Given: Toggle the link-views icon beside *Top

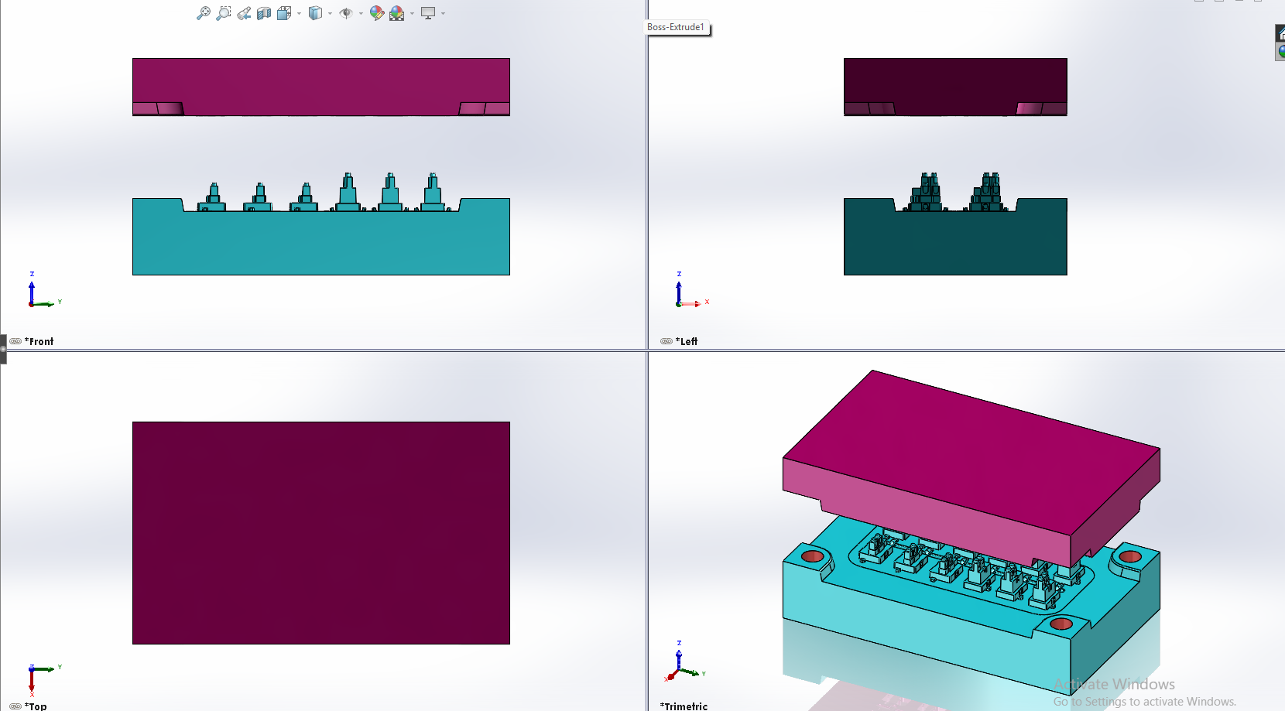Looking at the screenshot, I should [x=15, y=706].
